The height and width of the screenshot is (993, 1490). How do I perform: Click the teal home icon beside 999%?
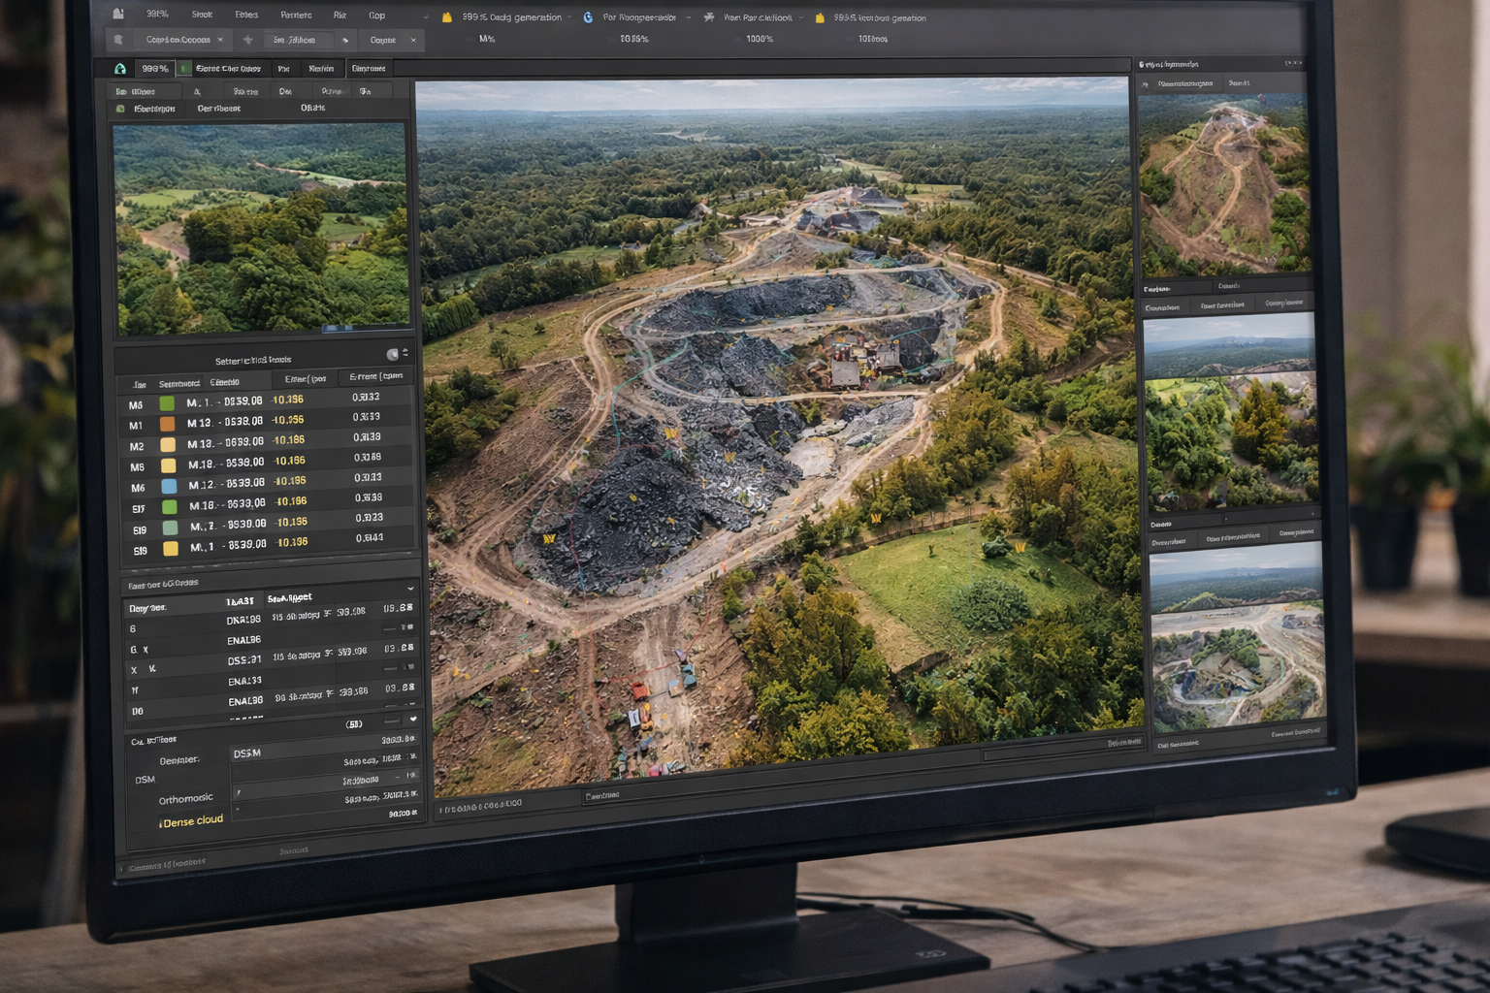click(x=120, y=69)
